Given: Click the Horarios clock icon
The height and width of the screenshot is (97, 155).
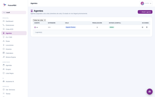Looking at the screenshot, I should pos(4,49).
